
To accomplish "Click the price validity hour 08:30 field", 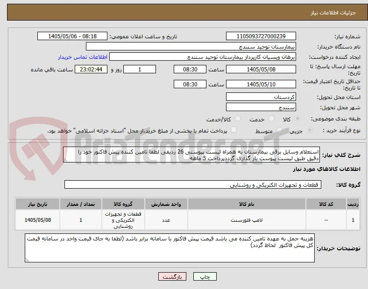I will [x=190, y=84].
